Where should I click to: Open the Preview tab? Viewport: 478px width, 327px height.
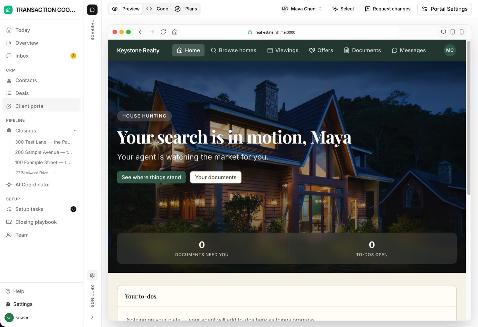point(126,9)
